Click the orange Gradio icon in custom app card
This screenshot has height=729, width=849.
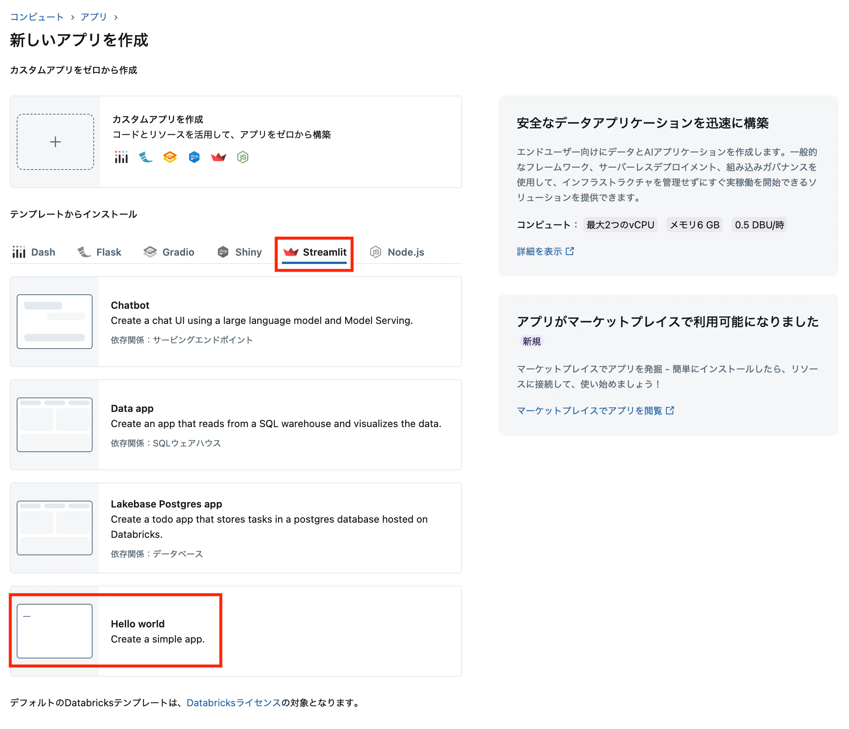click(x=170, y=157)
